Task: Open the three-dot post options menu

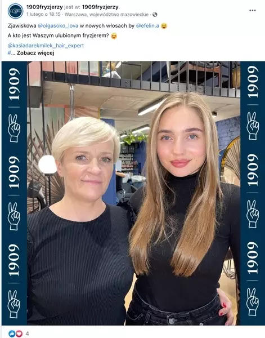Action: (x=252, y=10)
